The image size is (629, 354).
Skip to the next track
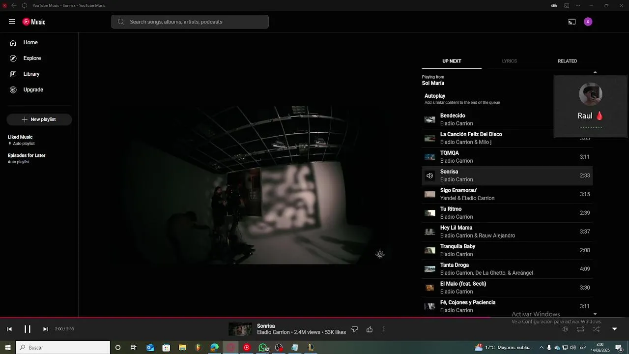coord(46,329)
